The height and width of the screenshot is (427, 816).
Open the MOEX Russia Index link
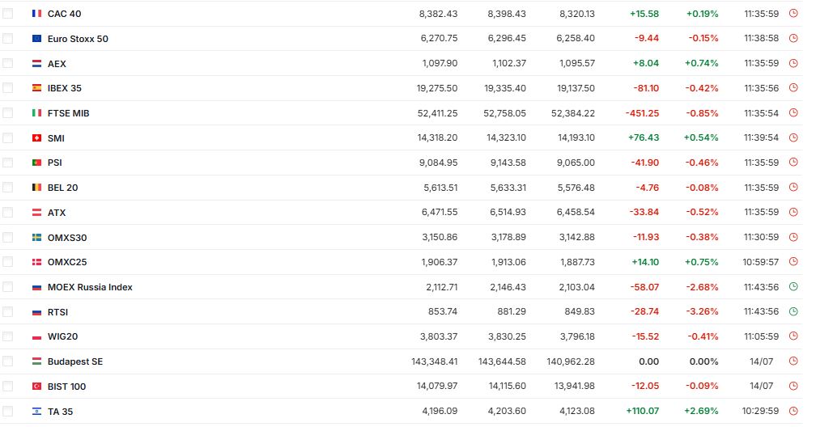pyautogui.click(x=90, y=287)
